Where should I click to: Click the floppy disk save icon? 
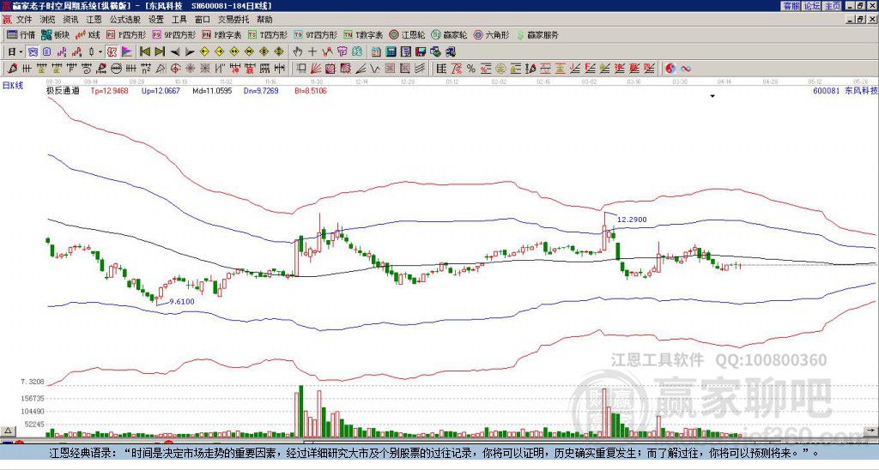click(421, 52)
